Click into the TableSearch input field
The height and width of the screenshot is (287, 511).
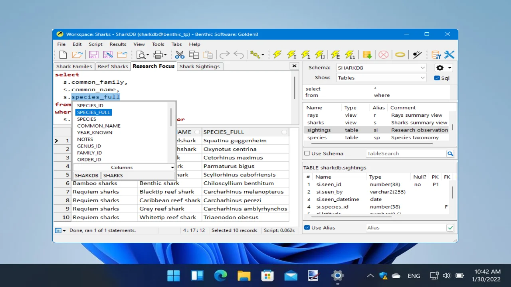(406, 153)
